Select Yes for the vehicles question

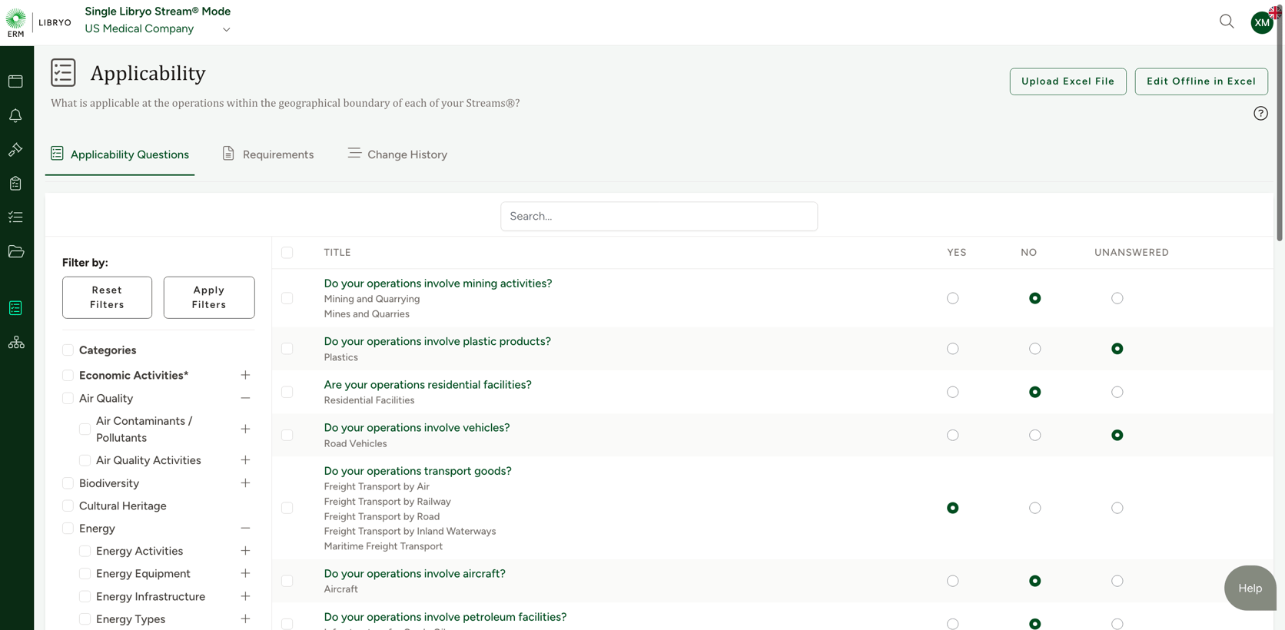pyautogui.click(x=953, y=435)
